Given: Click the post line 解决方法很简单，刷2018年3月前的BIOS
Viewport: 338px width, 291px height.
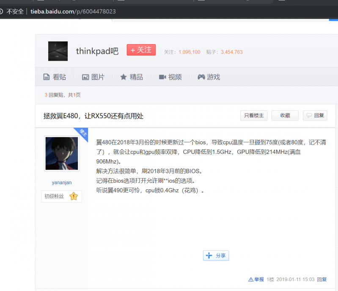Looking at the screenshot, I should click(x=150, y=171).
